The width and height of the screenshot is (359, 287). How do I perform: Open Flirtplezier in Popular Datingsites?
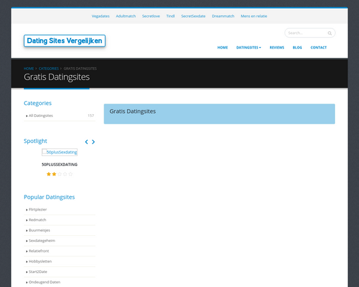(x=38, y=209)
